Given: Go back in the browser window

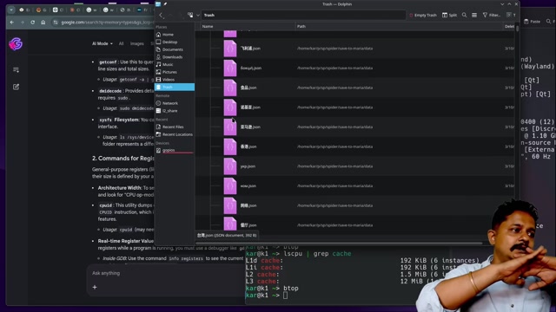Looking at the screenshot, I should click(x=12, y=23).
